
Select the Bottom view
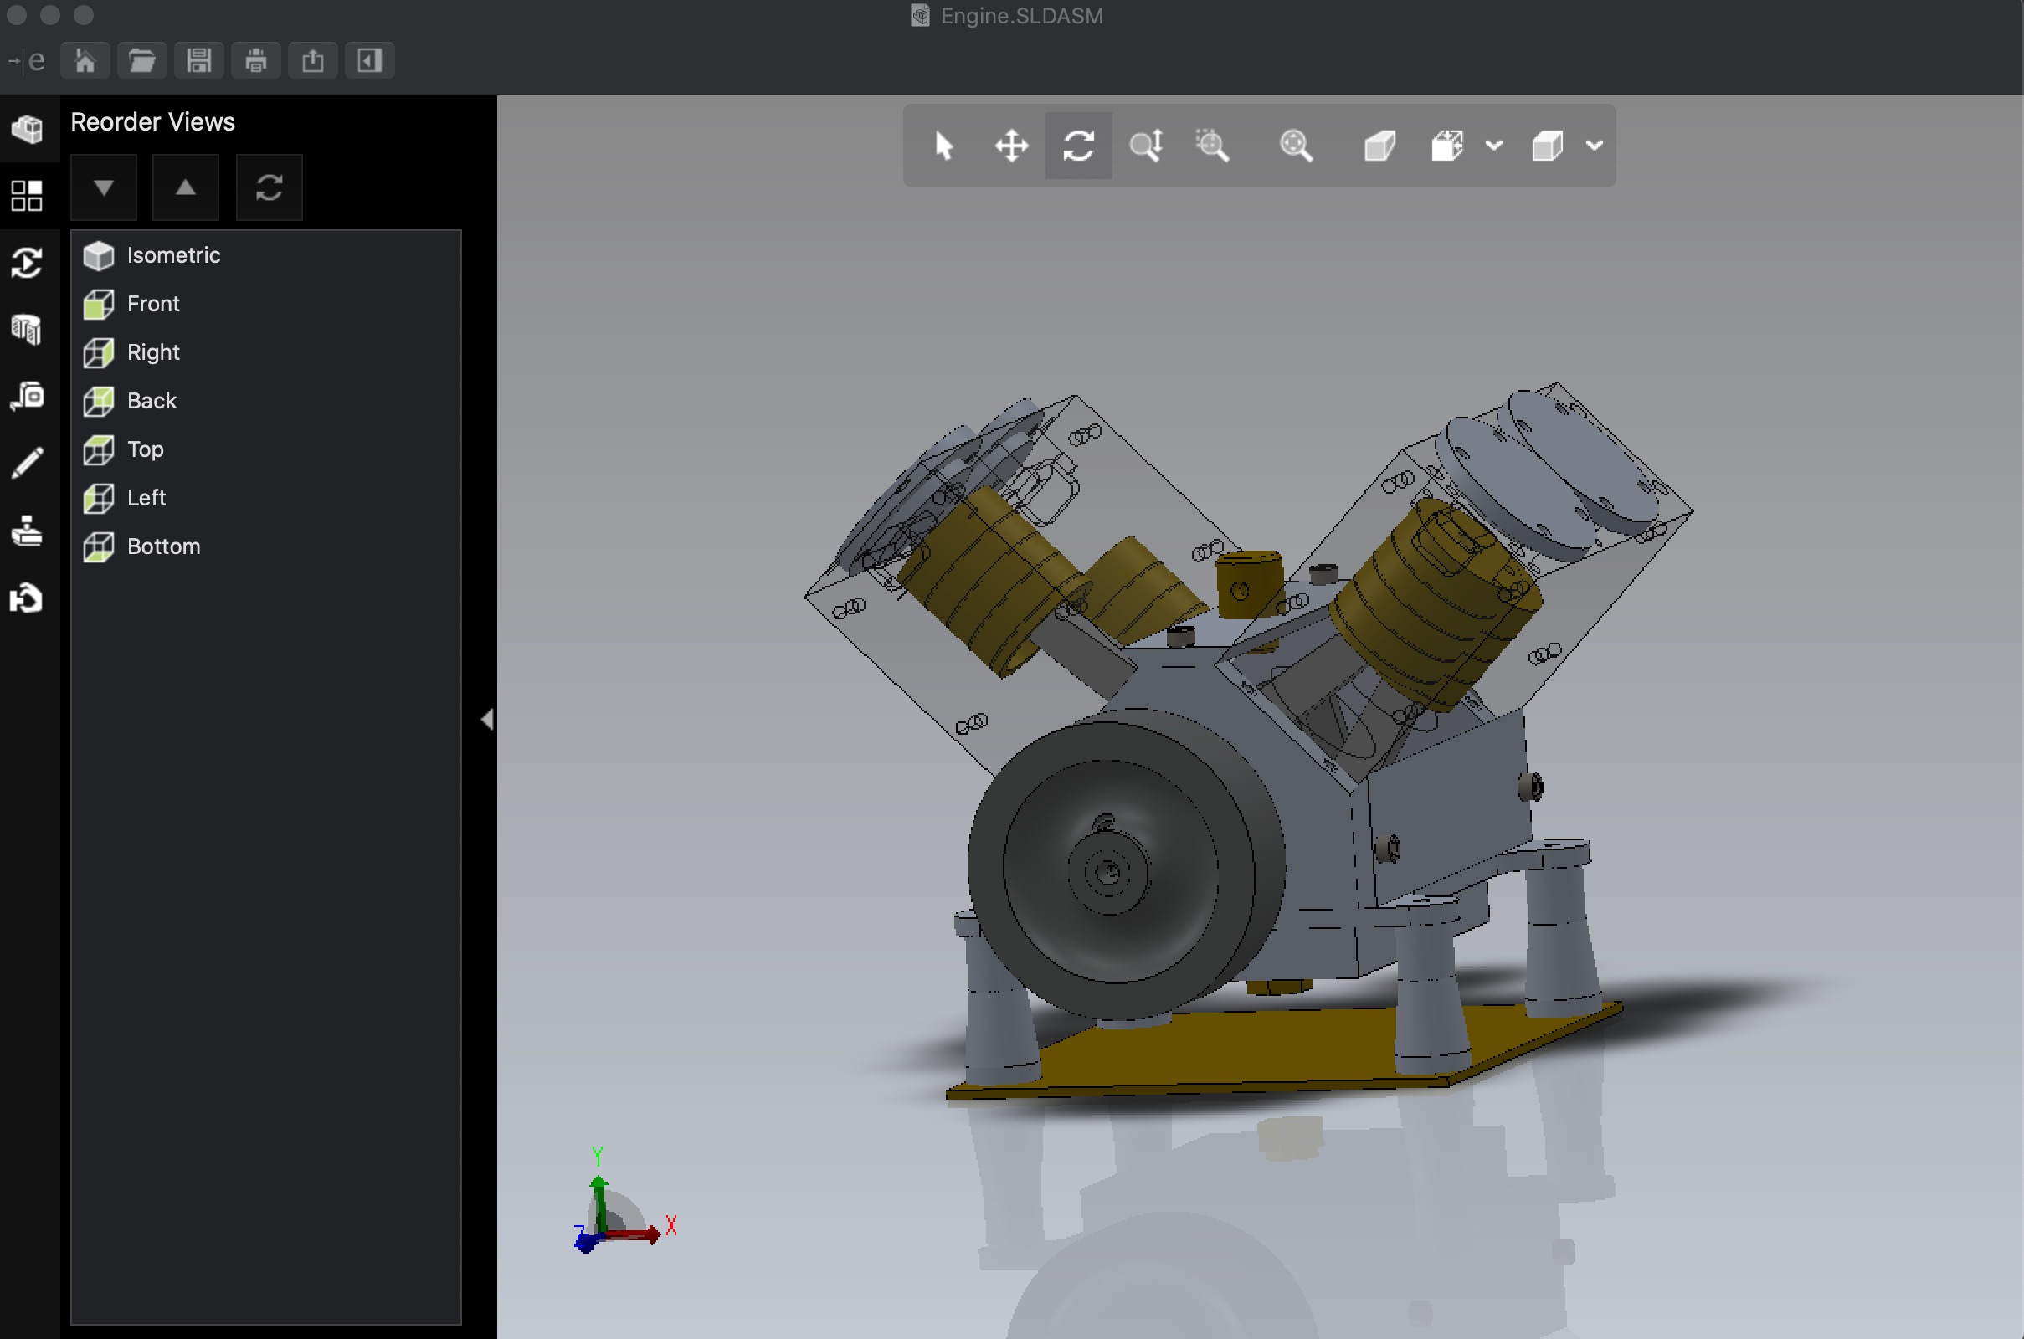click(265, 546)
